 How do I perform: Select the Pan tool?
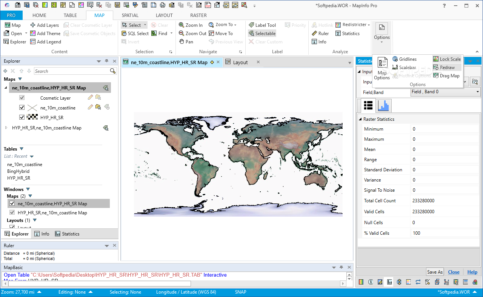point(186,42)
